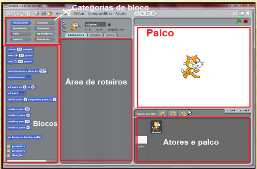This screenshot has height=169, width=257.
Task: Select the Controle block category
Action: pyautogui.click(x=44, y=23)
